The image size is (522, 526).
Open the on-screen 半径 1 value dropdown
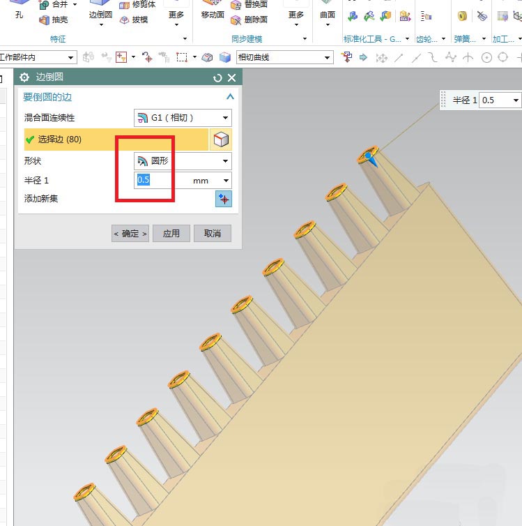tap(516, 100)
